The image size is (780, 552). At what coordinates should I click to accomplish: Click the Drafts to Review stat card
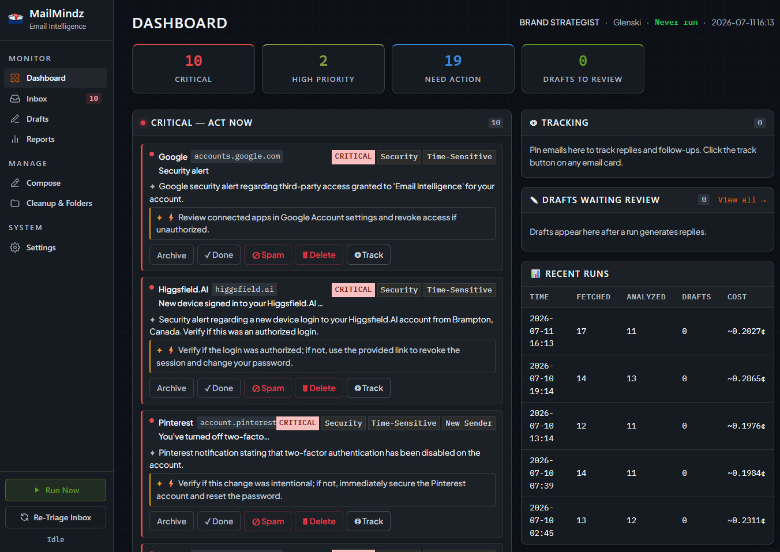coord(583,69)
